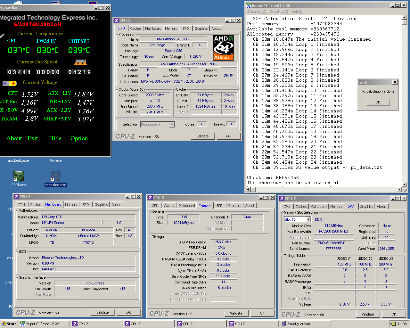Click the system tray icon beside the clock
The image size is (410, 328).
[x=393, y=324]
